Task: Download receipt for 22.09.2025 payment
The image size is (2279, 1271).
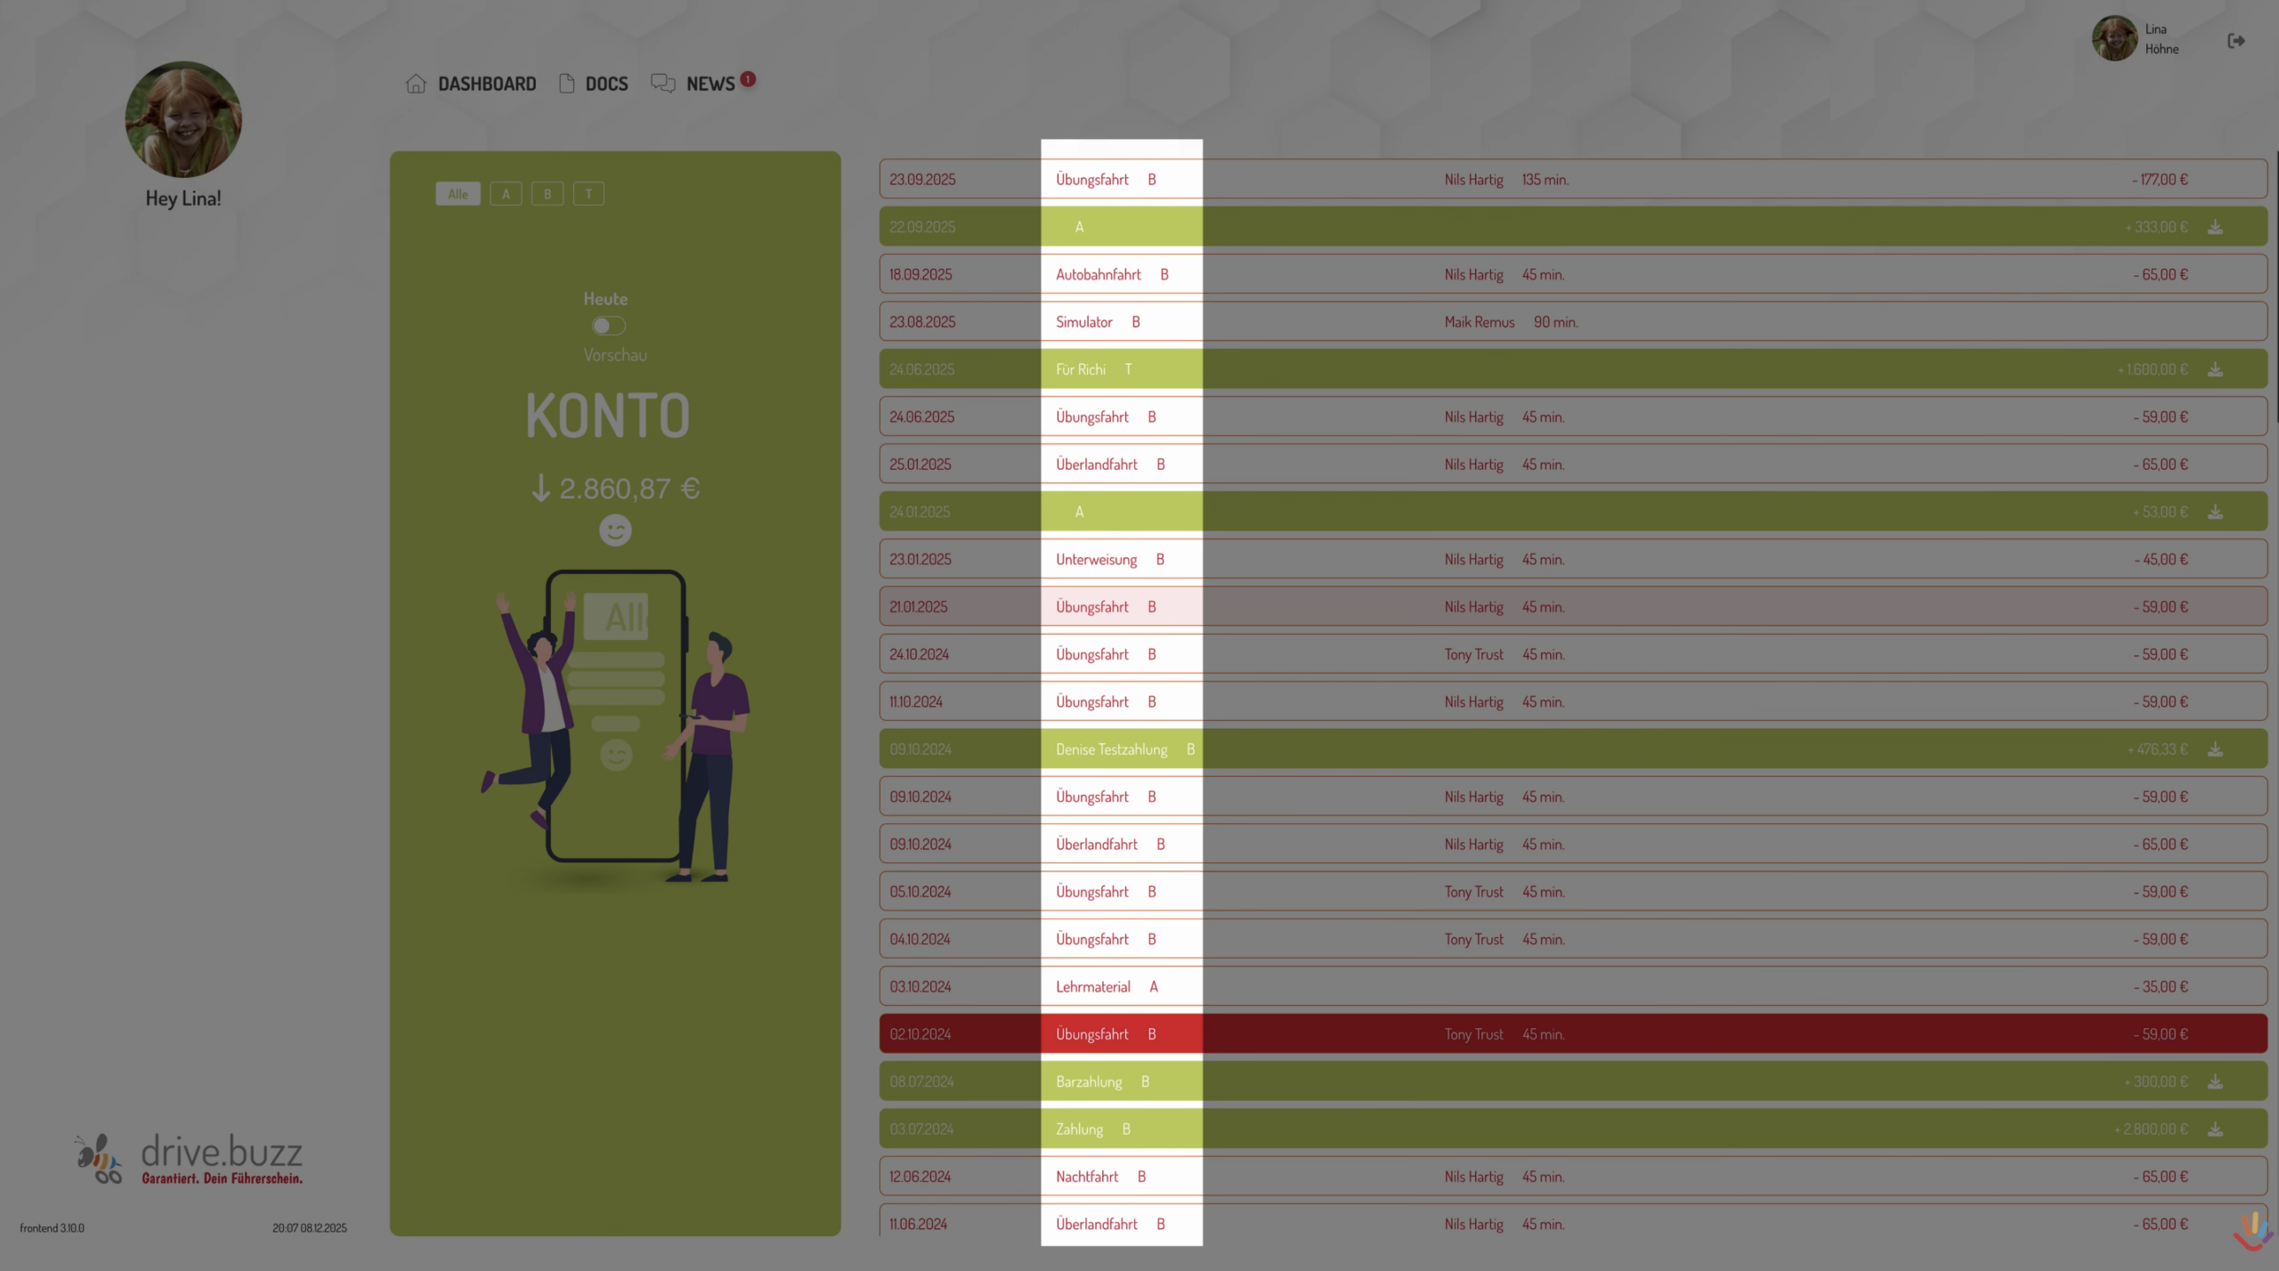Action: (x=2215, y=228)
